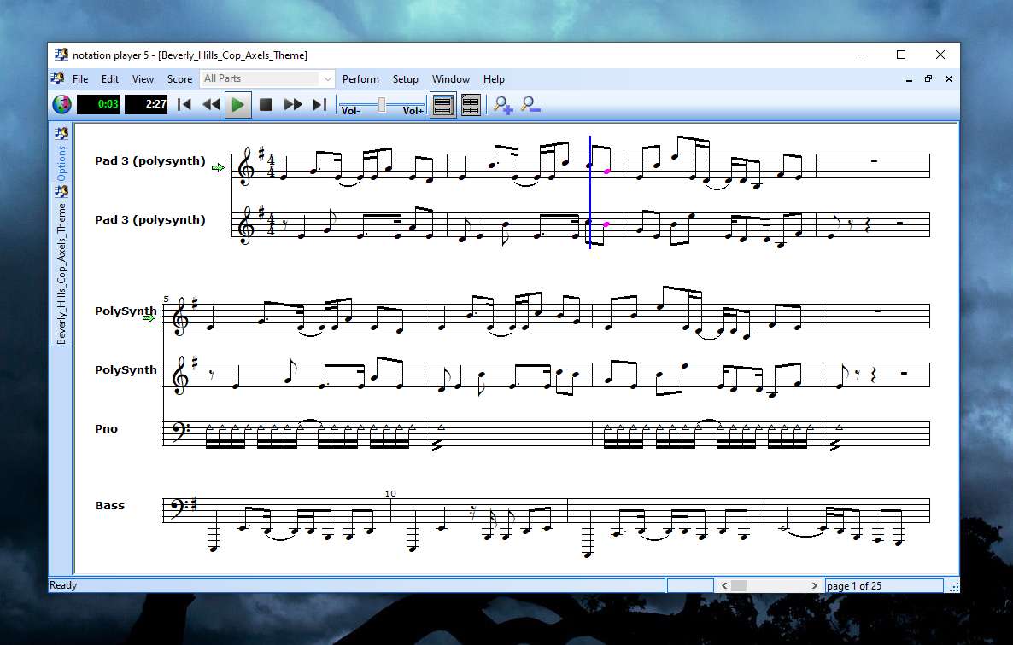Open the document icon menu beside File
This screenshot has width=1013, height=645.
pyautogui.click(x=57, y=78)
